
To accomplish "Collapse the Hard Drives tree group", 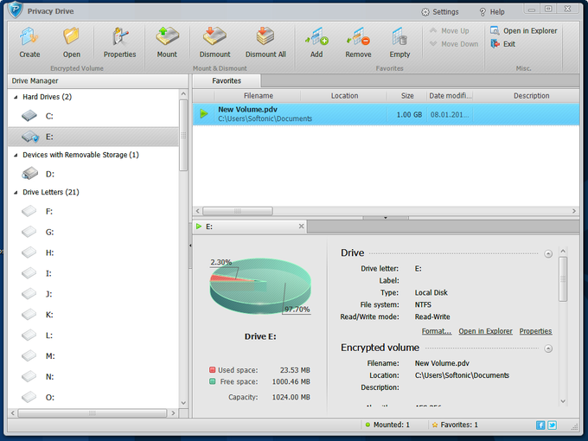I will 16,97.
